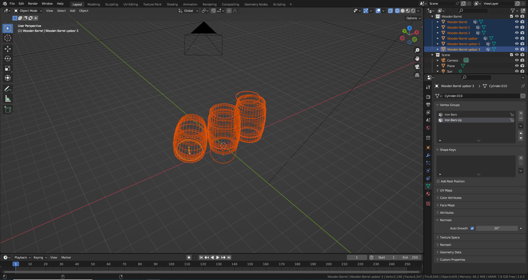
Task: Uncheck Scene collection exclude checkbox
Action: click(512, 55)
